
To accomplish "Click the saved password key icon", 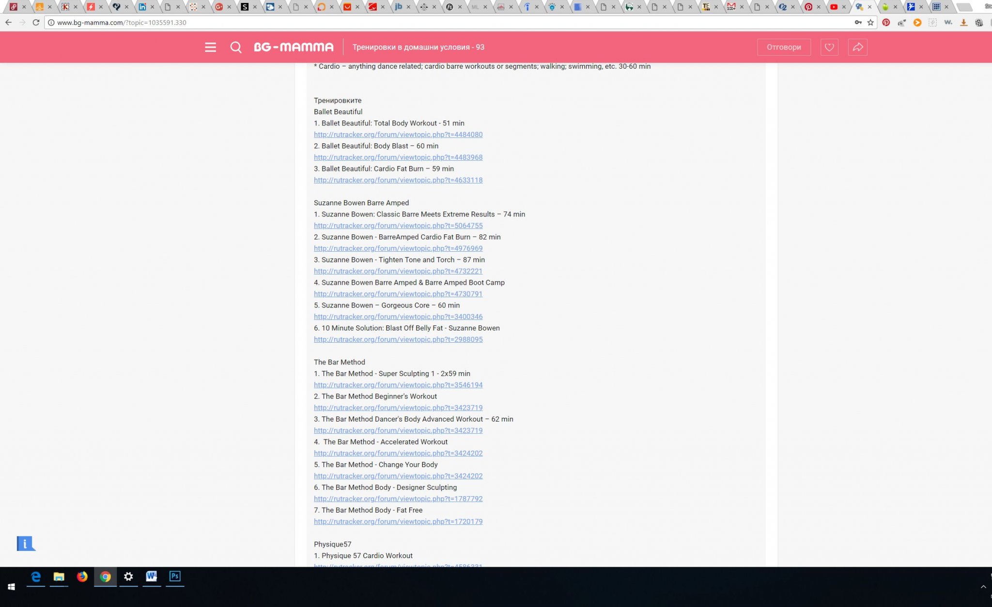I will (858, 22).
